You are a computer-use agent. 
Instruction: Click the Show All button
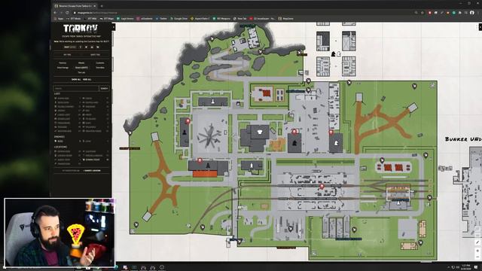click(76, 80)
